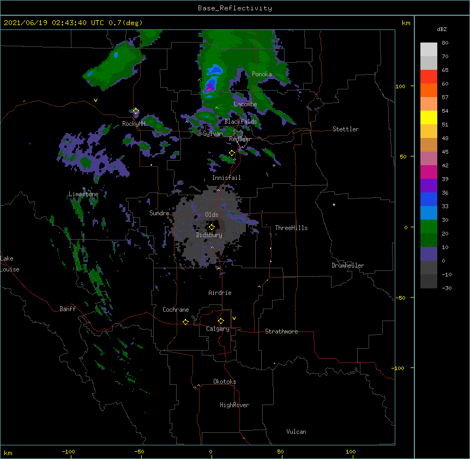
Task: Click the yellow v marker northeast of Calgary
Action: coord(234,318)
